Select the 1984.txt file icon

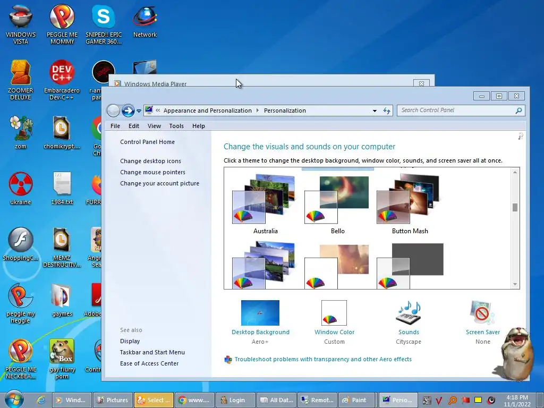[x=62, y=188]
